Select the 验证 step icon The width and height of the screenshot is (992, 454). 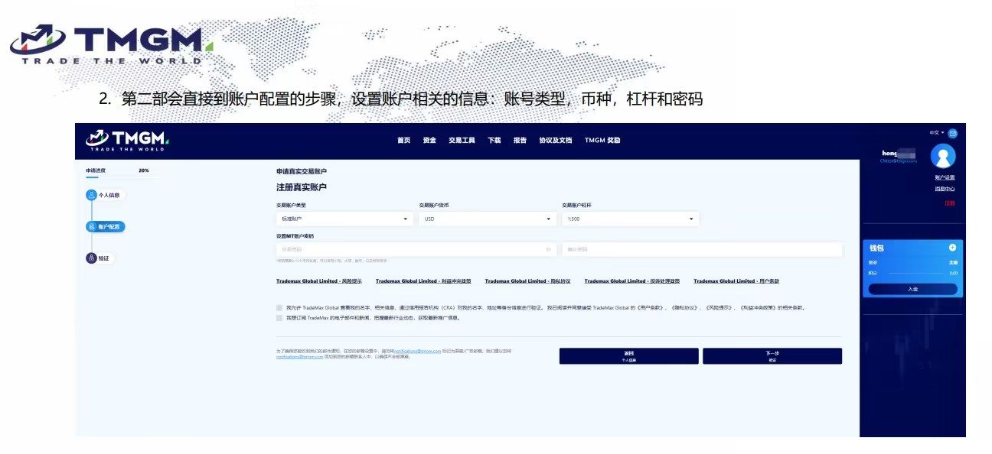91,258
